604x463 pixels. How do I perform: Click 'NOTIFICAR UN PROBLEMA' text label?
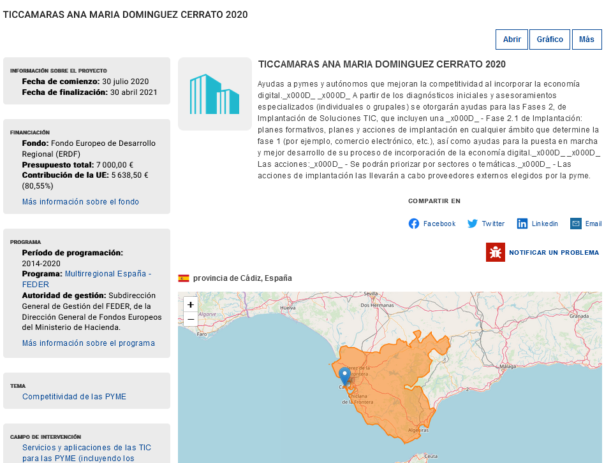(x=553, y=252)
